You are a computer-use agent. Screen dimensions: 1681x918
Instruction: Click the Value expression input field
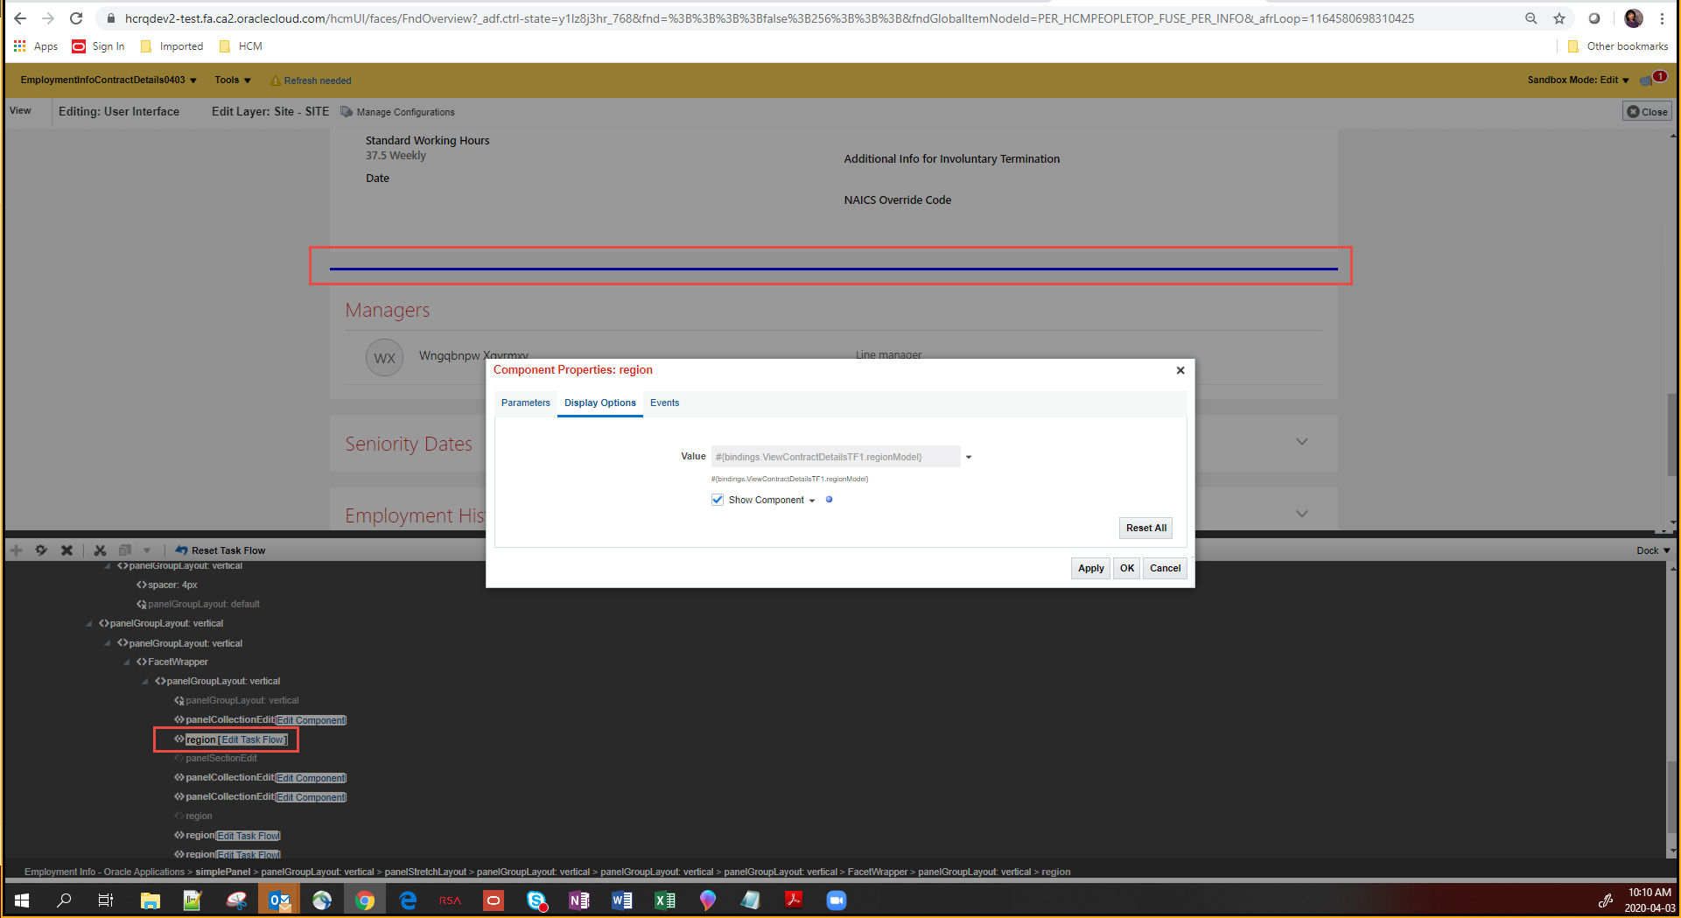pos(836,457)
